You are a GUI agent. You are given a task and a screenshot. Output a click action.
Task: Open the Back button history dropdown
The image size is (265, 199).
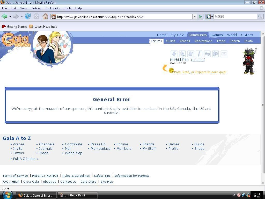click(10, 17)
